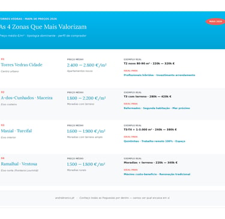The width and height of the screenshot is (225, 219).
Task: Select the "Ramalhal · Ventosa" zone title
Action: pyautogui.click(x=19, y=164)
